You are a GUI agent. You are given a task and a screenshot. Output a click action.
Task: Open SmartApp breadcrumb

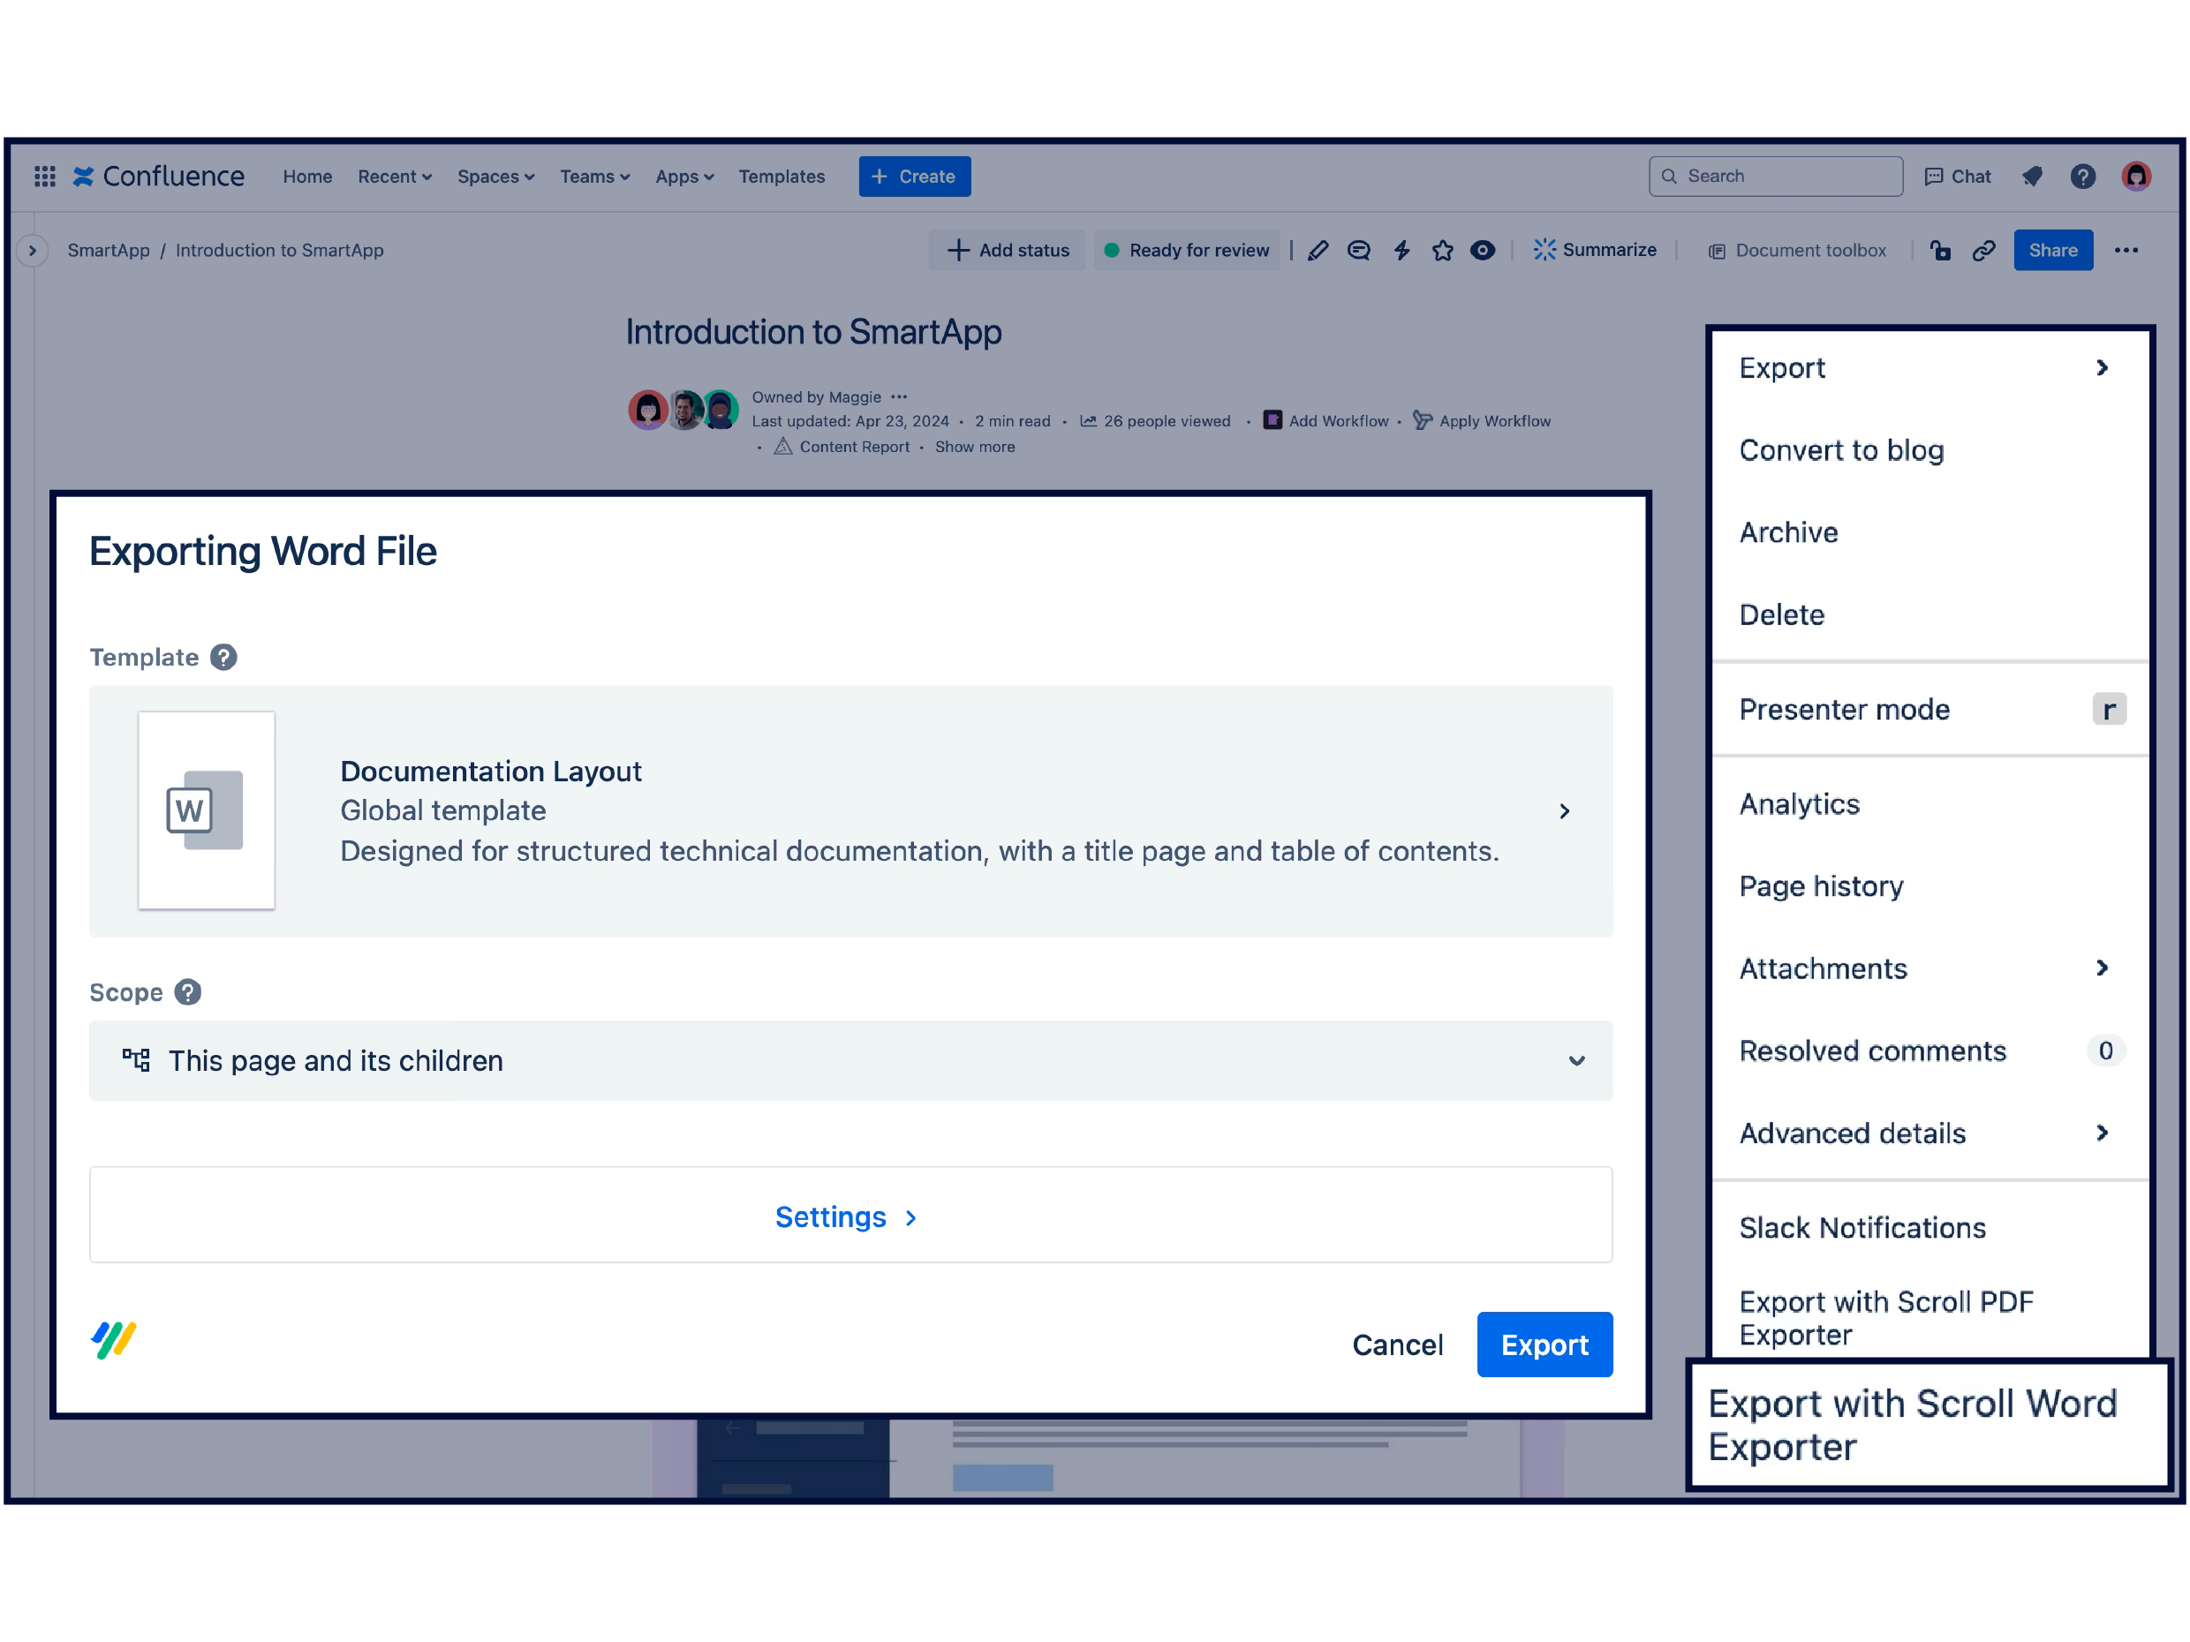tap(108, 251)
